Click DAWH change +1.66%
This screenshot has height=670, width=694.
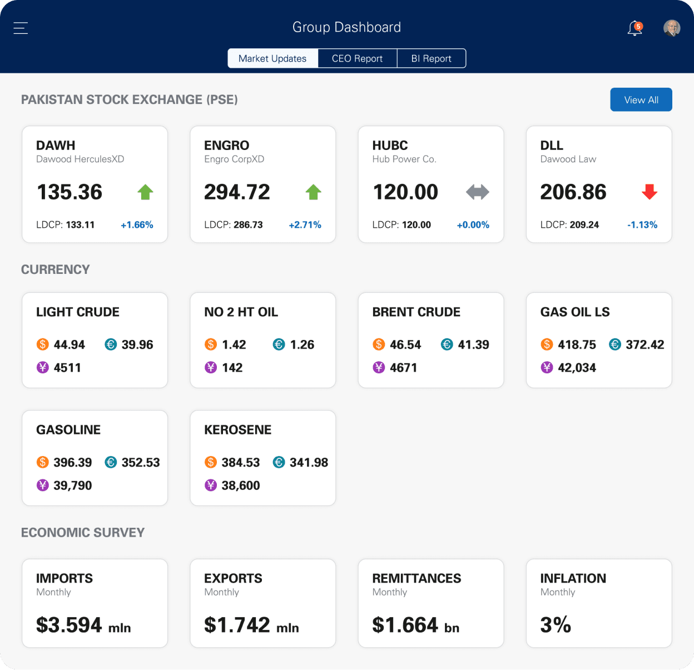click(137, 225)
